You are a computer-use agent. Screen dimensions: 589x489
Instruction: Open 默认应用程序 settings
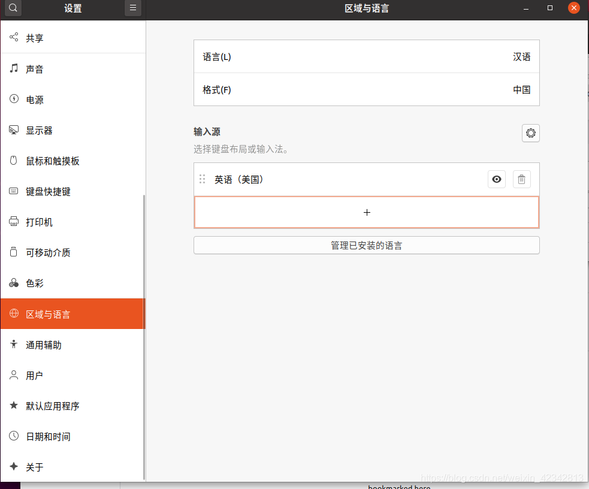pyautogui.click(x=73, y=406)
